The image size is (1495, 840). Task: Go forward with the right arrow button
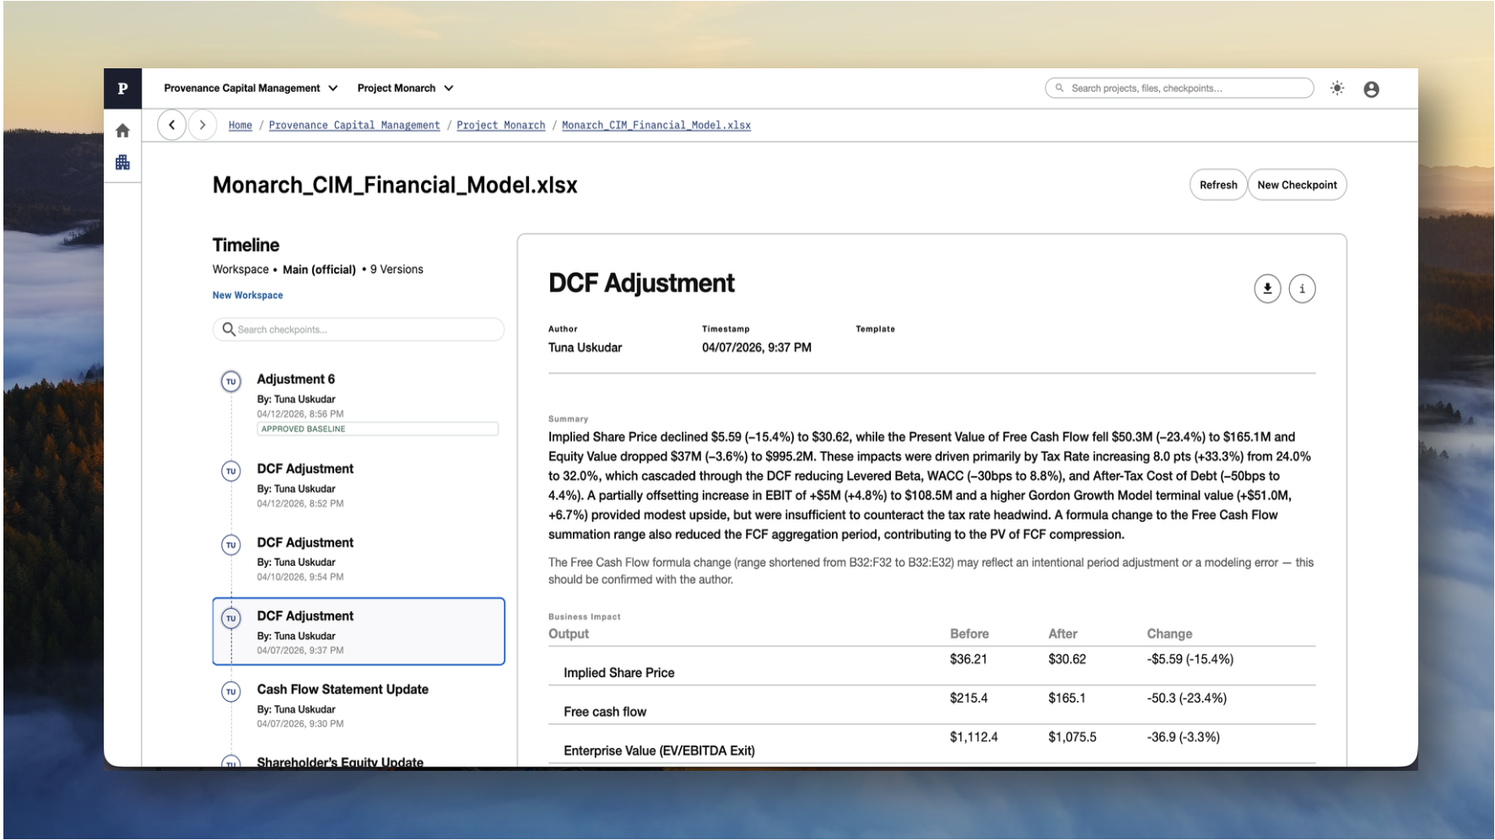202,125
